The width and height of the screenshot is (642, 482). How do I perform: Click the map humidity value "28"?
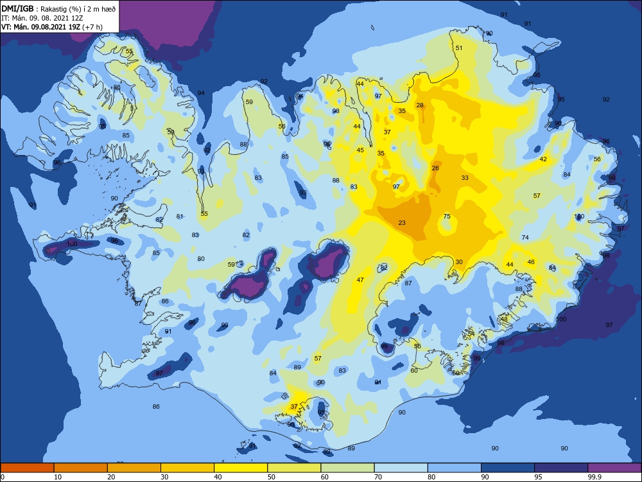pos(420,105)
